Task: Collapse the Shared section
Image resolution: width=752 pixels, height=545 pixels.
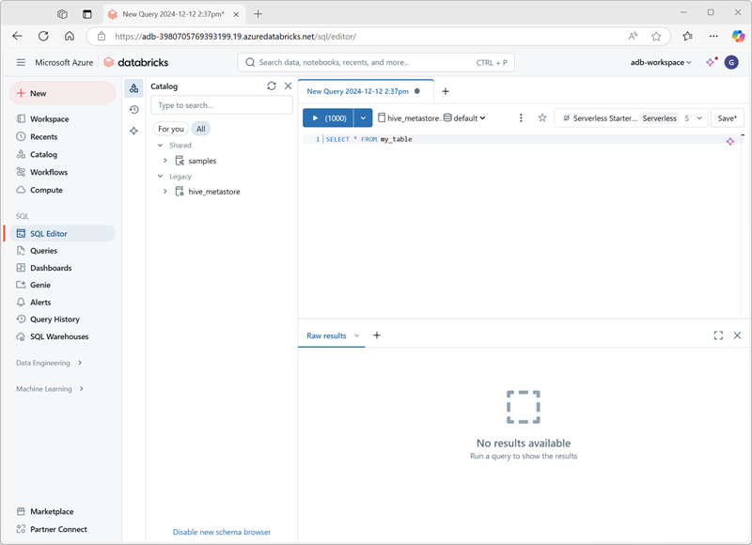Action: pos(160,146)
